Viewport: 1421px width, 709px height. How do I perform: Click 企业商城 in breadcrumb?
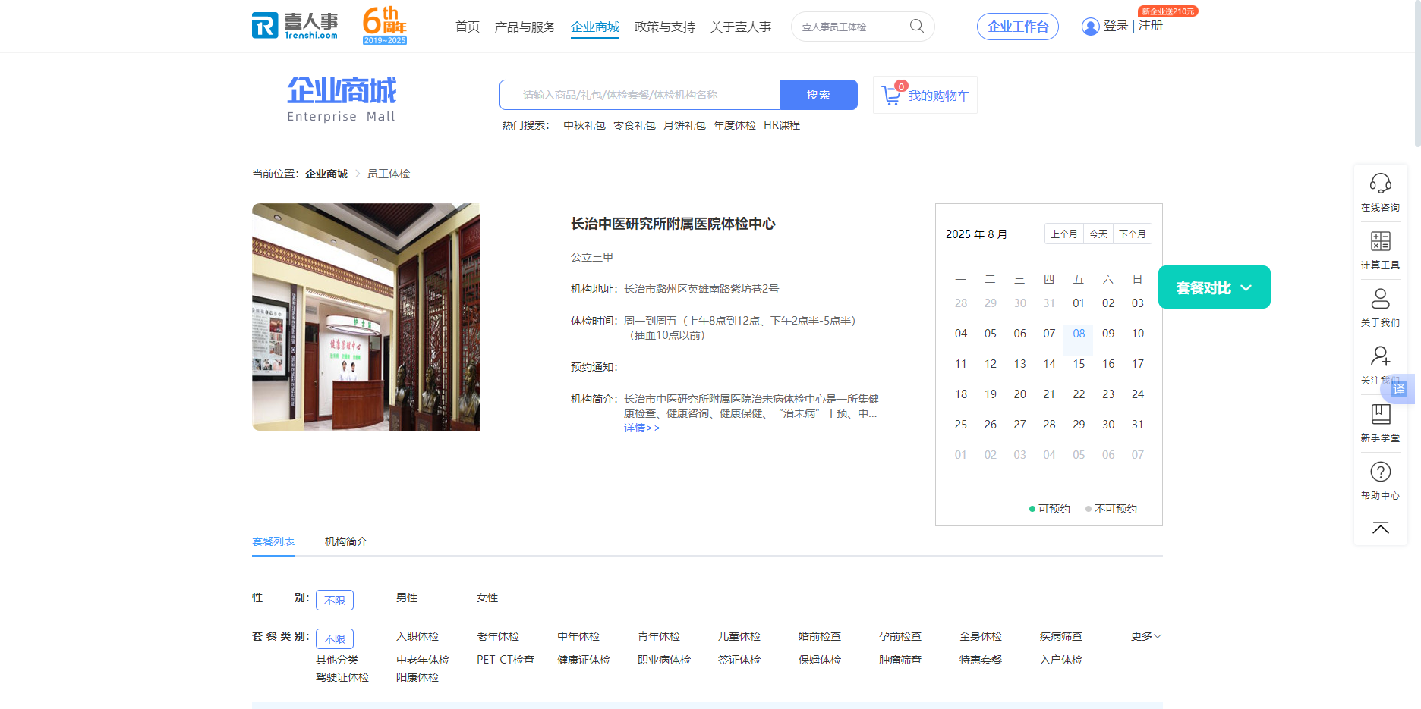(x=326, y=174)
